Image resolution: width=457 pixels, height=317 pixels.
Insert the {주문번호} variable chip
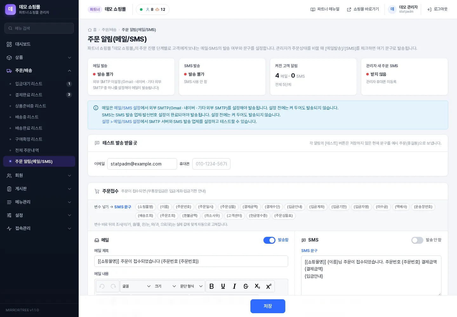(184, 207)
